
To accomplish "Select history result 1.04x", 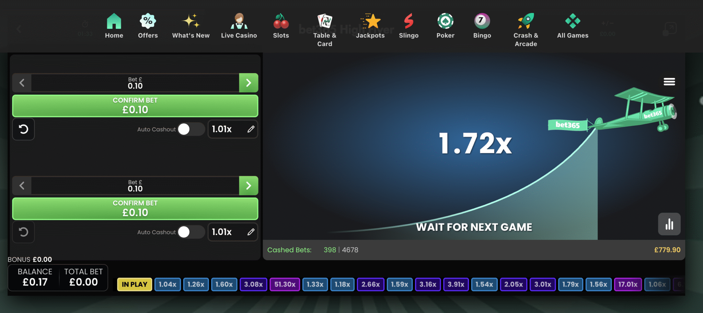I will pyautogui.click(x=168, y=284).
